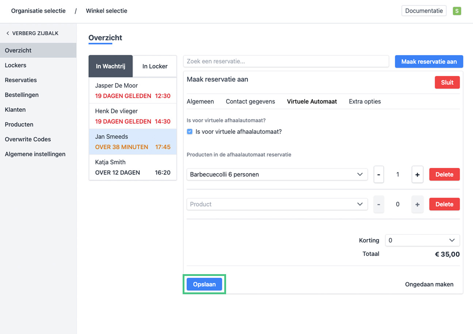Viewport: 473px width, 334px height.
Task: Open the Barbecuecolli 6 personen product dropdown
Action: pyautogui.click(x=277, y=174)
